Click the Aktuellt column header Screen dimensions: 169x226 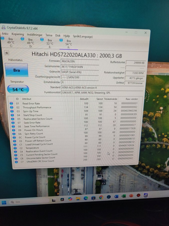84,99
